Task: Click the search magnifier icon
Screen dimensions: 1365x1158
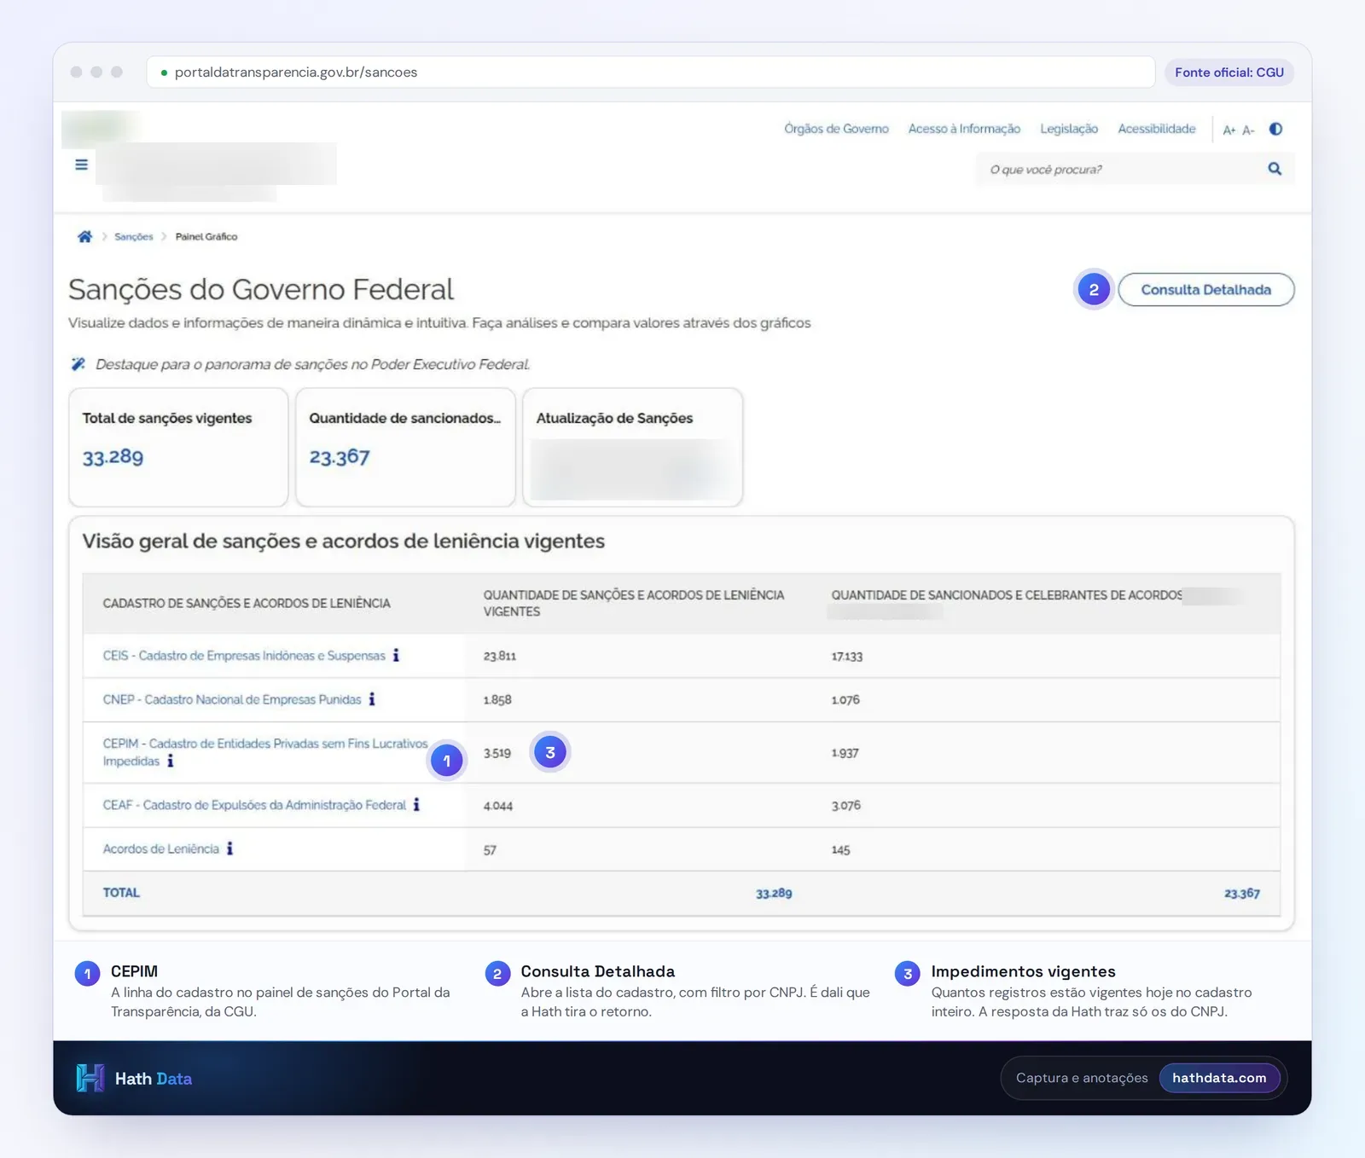Action: [1275, 169]
